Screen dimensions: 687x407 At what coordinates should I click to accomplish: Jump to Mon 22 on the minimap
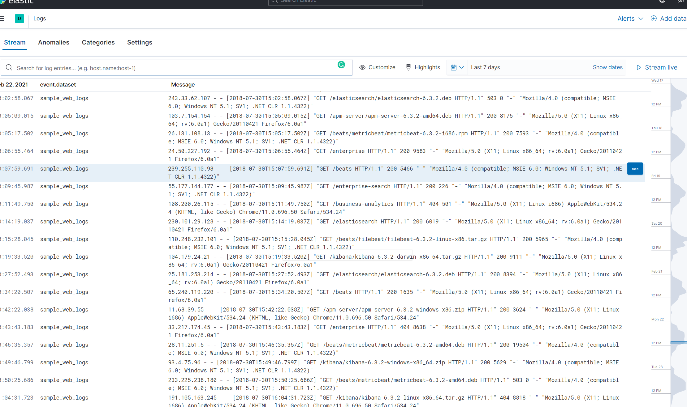(x=657, y=319)
